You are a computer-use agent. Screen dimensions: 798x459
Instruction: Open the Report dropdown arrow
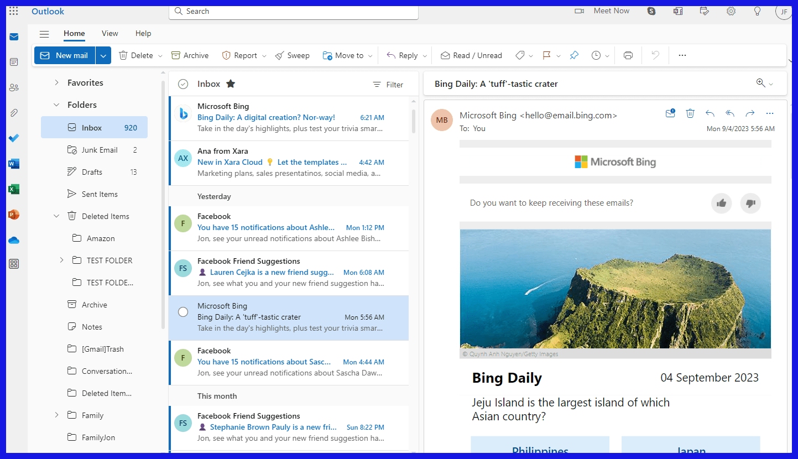click(264, 56)
